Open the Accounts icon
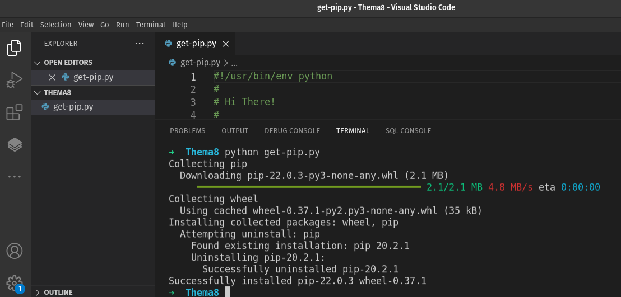Viewport: 621px width, 297px height. click(x=15, y=250)
